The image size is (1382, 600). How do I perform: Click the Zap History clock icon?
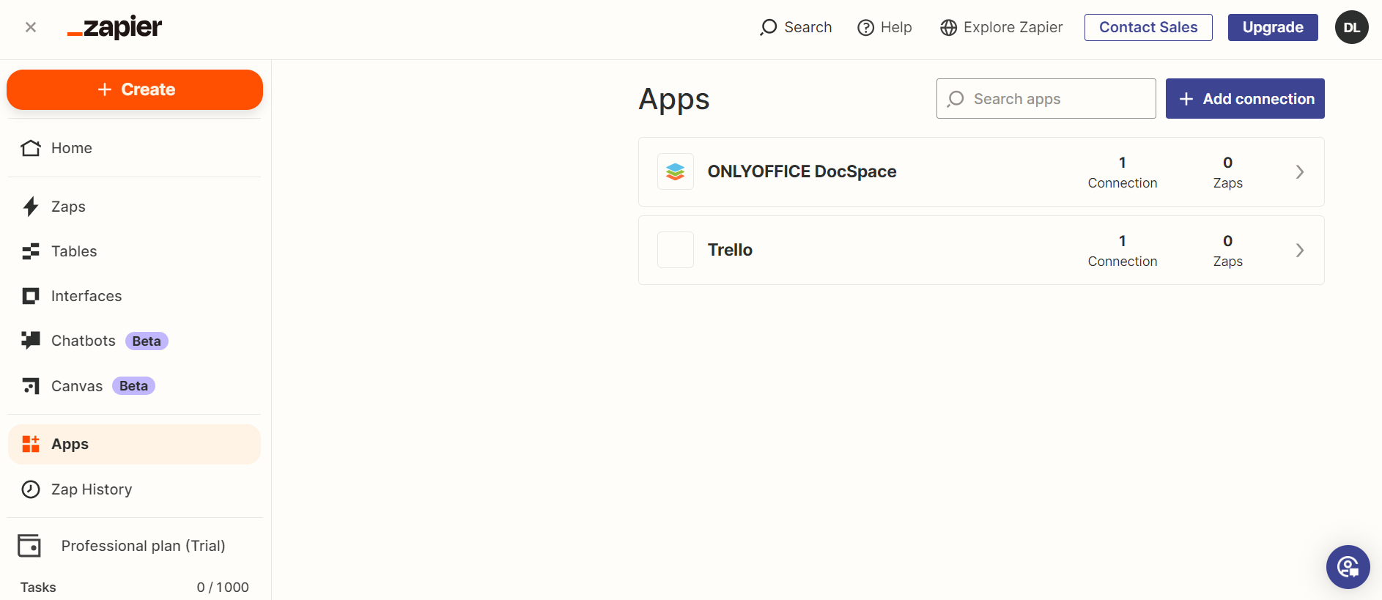31,489
